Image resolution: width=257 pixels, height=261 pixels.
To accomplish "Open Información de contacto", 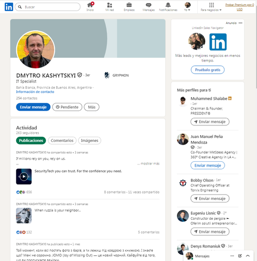I will (x=35, y=92).
